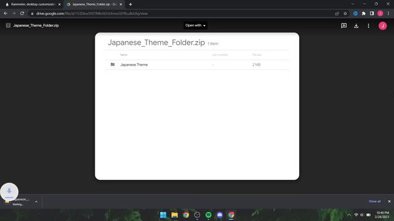Open the Chrome profile avatar
This screenshot has width=394, height=221.
click(x=380, y=14)
